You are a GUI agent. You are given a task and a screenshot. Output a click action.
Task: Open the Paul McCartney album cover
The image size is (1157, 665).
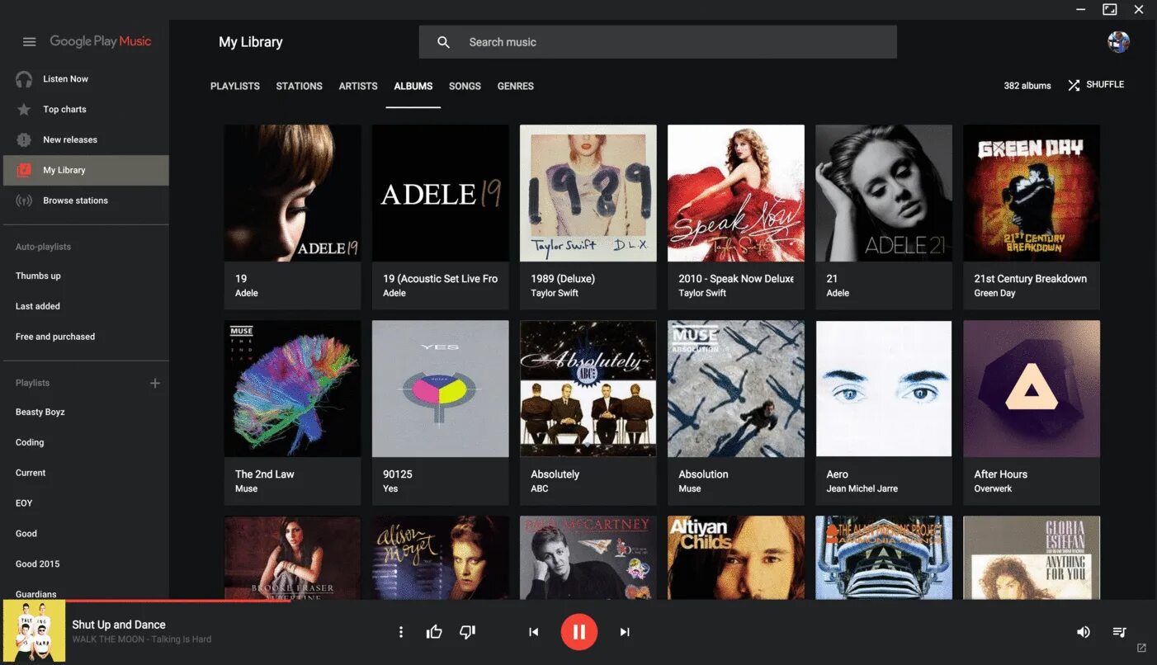coord(588,558)
